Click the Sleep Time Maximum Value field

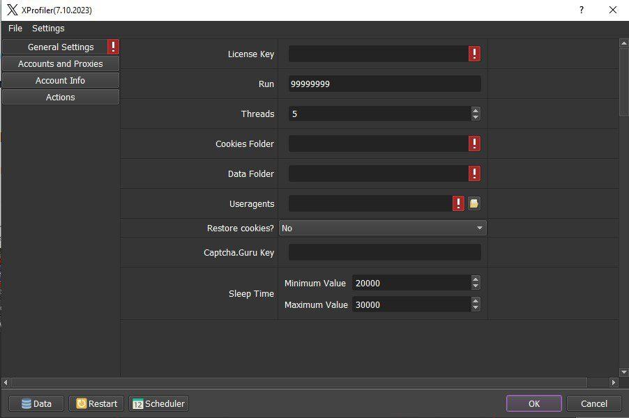(411, 304)
